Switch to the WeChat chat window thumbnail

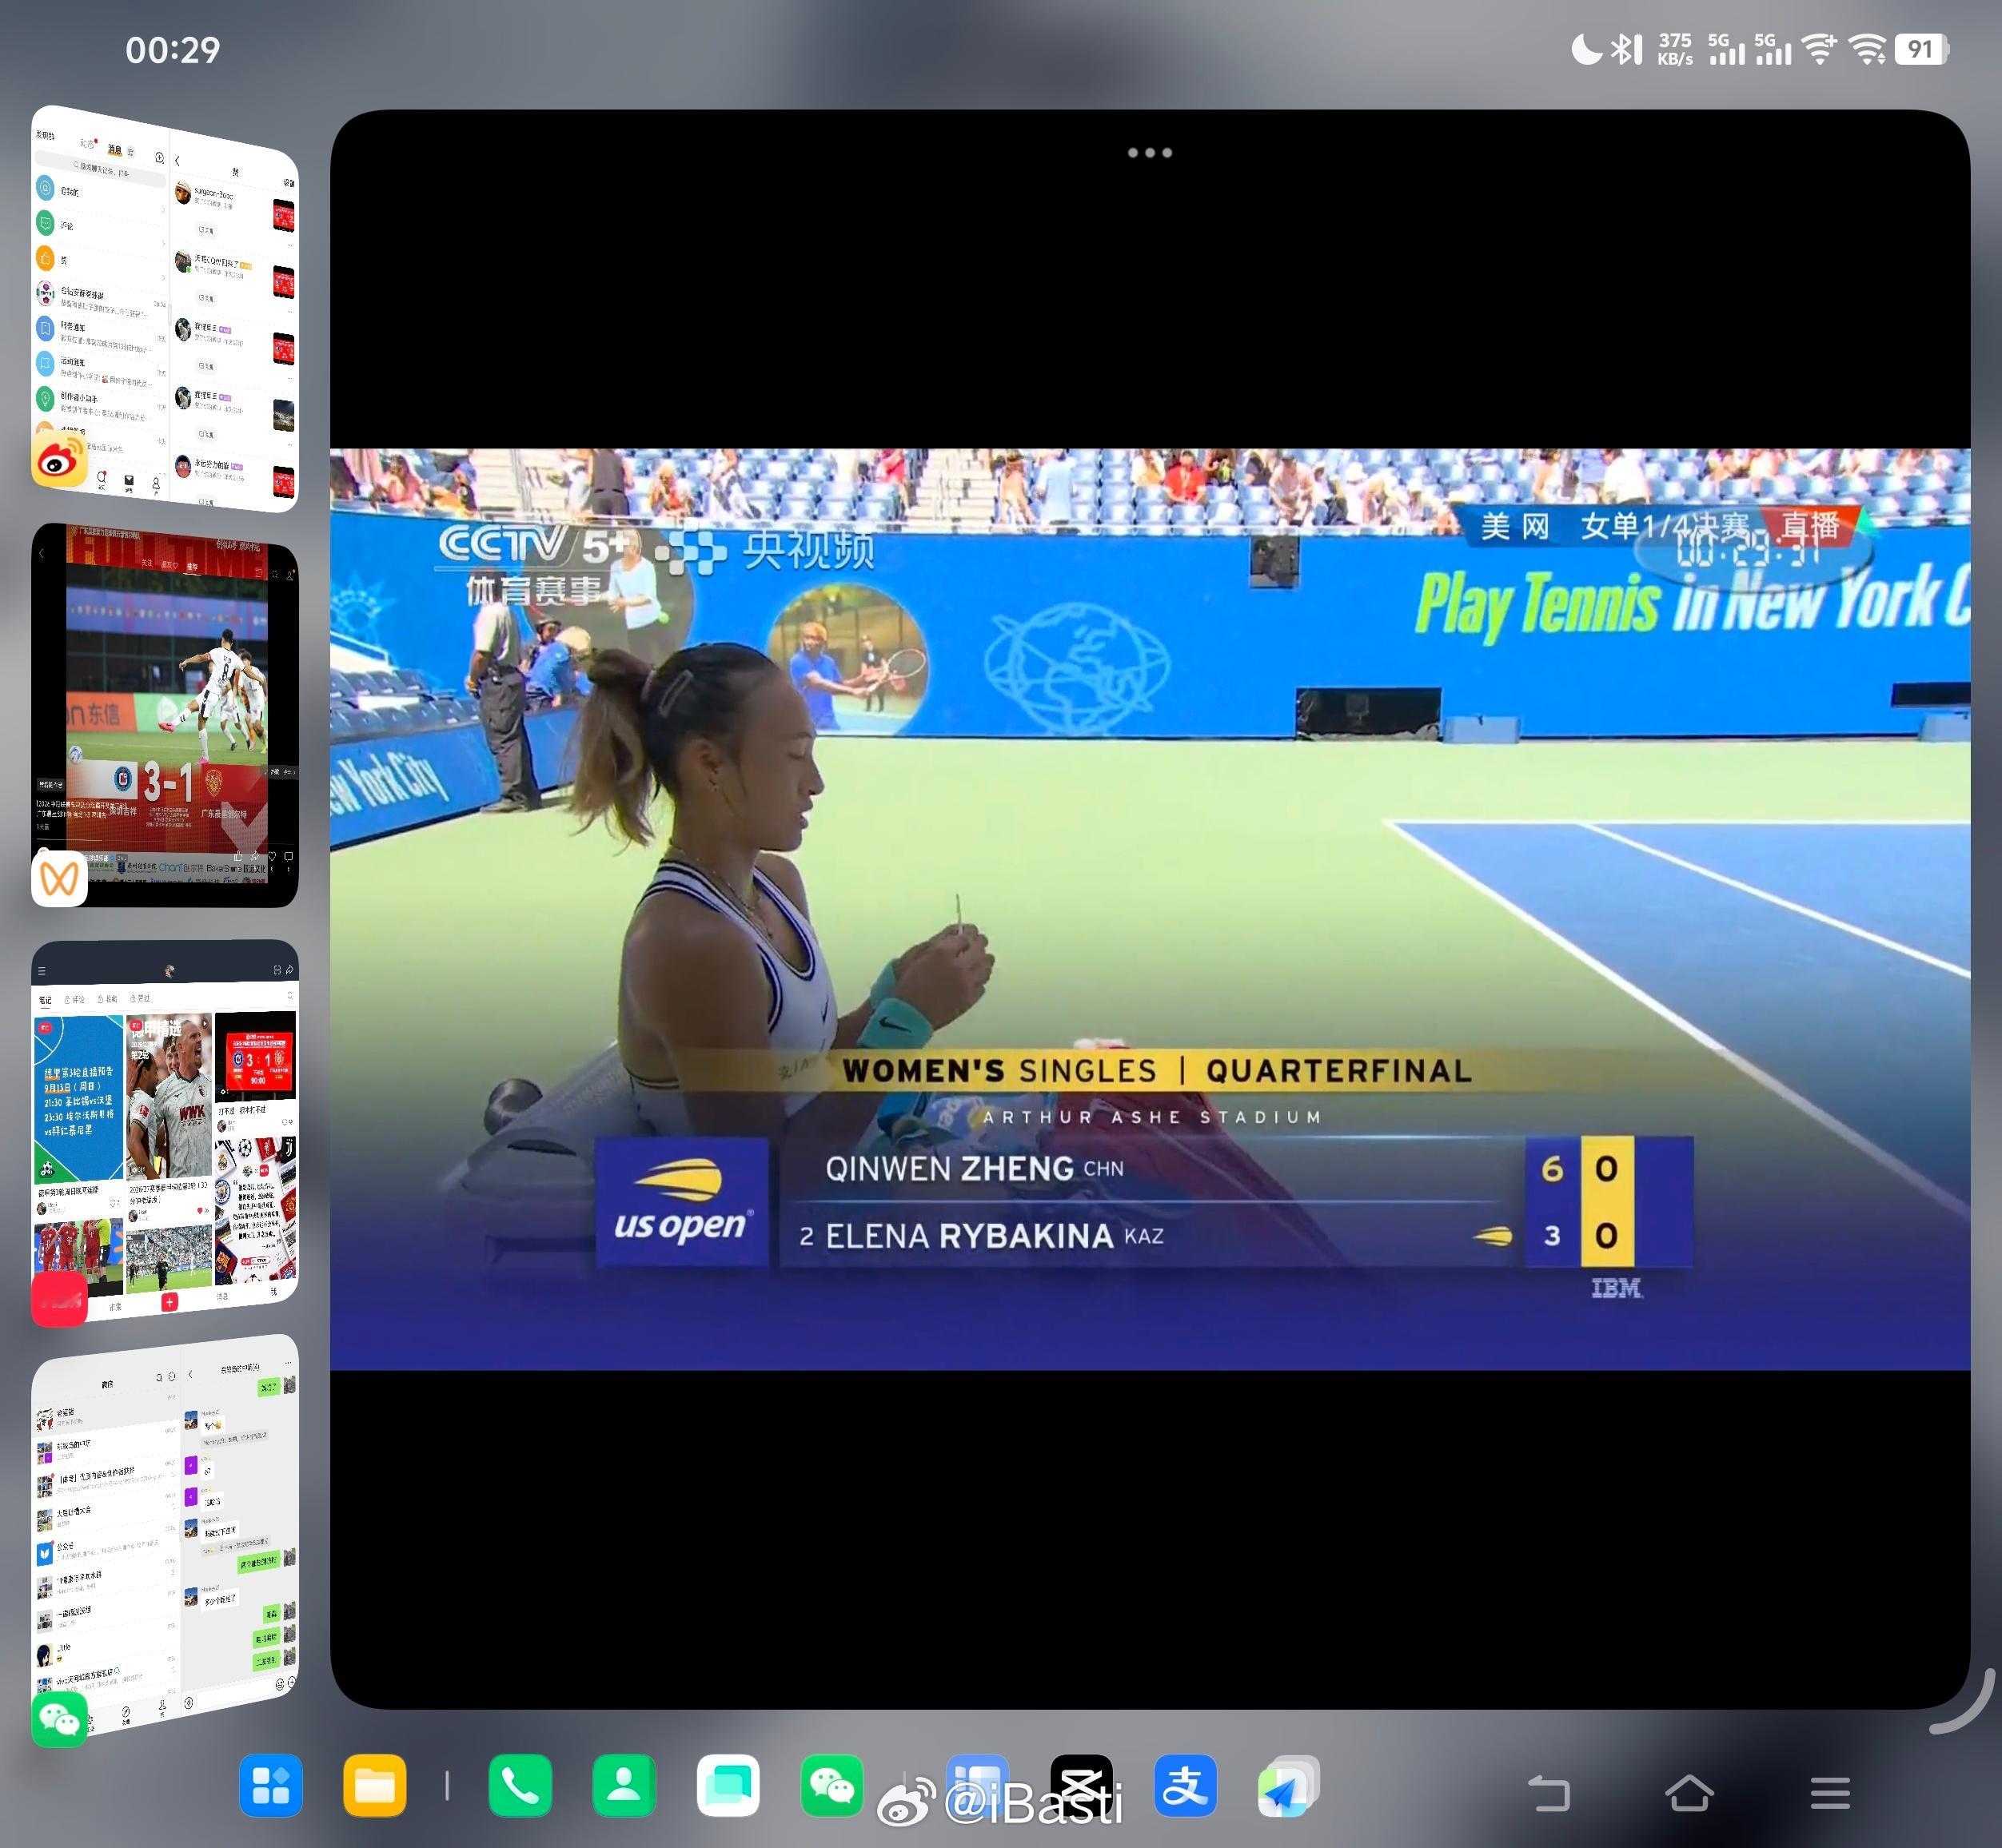(165, 1538)
